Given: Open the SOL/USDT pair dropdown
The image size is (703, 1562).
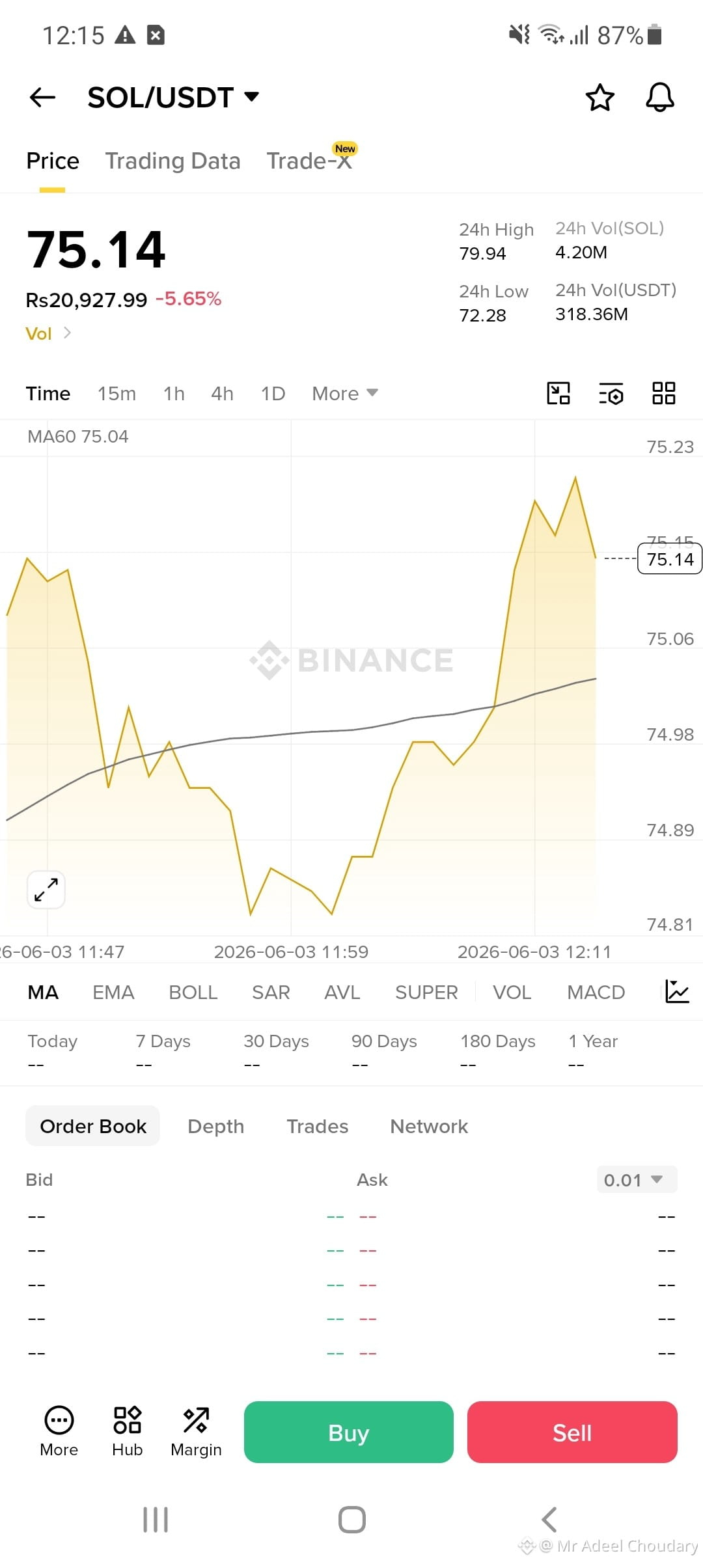Looking at the screenshot, I should 173,98.
